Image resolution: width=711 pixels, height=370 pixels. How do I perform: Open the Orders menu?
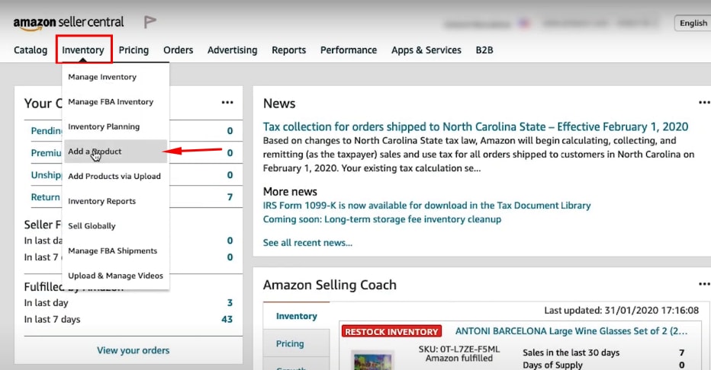179,49
